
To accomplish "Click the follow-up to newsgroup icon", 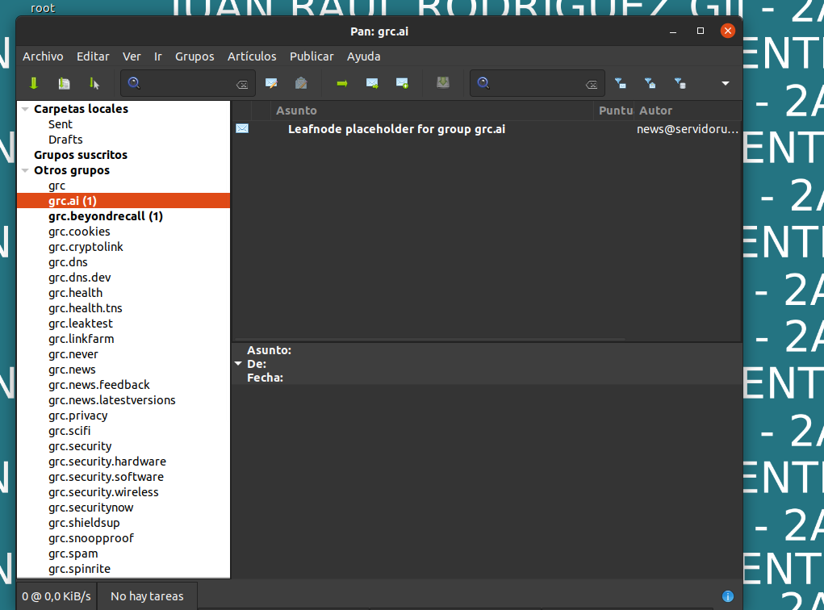I will tap(372, 83).
